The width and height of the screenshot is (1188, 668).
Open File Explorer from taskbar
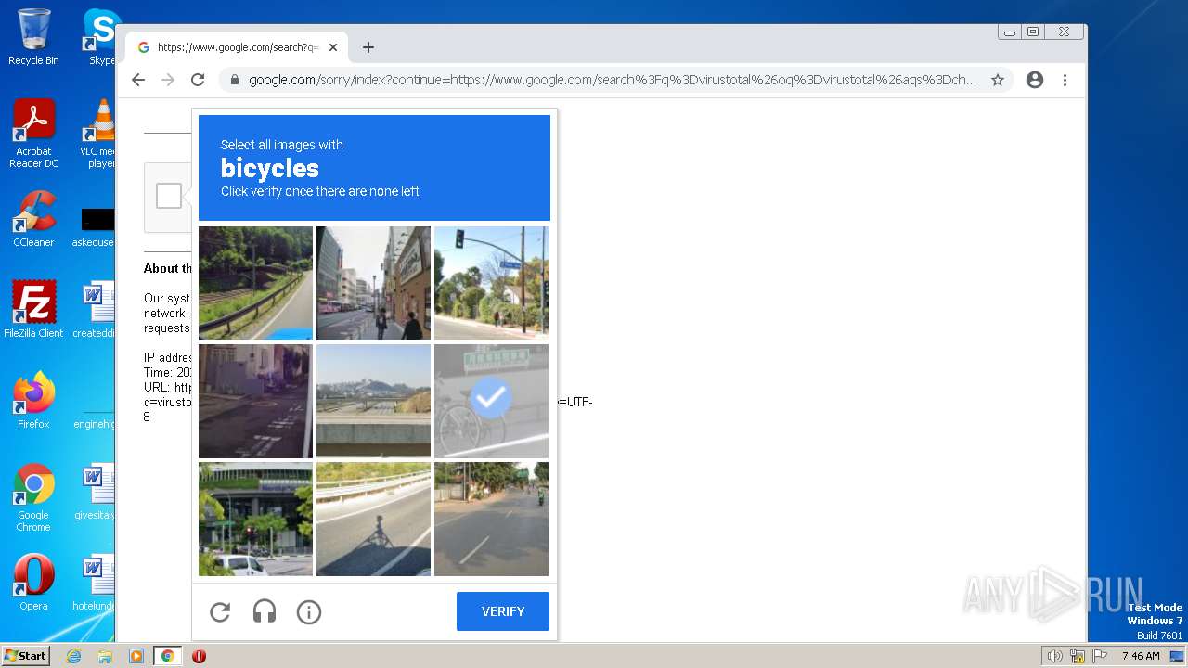(x=105, y=656)
